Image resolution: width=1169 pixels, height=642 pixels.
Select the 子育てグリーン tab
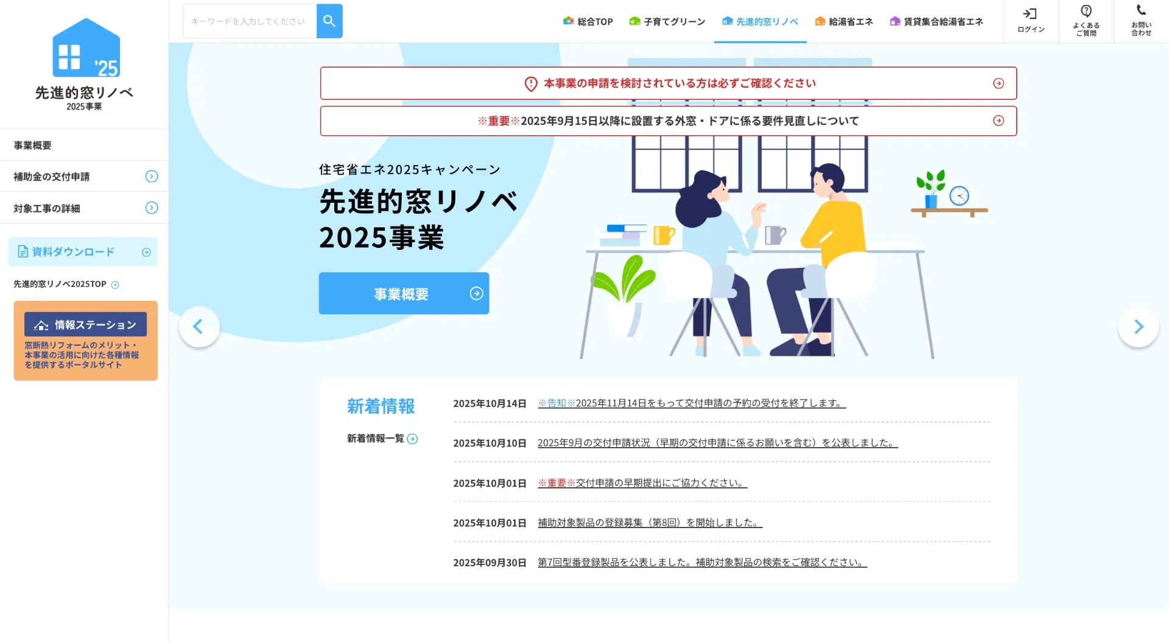click(x=667, y=22)
